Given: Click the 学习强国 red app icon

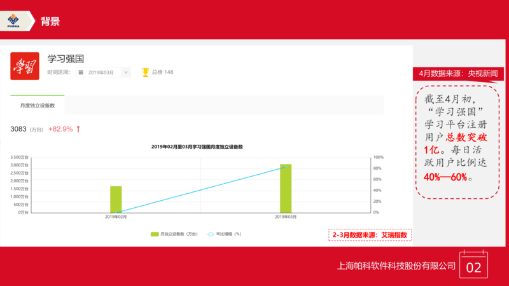Looking at the screenshot, I should pos(25,66).
